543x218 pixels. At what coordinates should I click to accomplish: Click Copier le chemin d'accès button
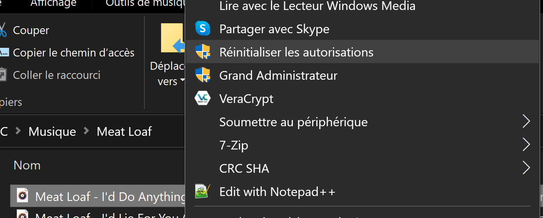74,53
